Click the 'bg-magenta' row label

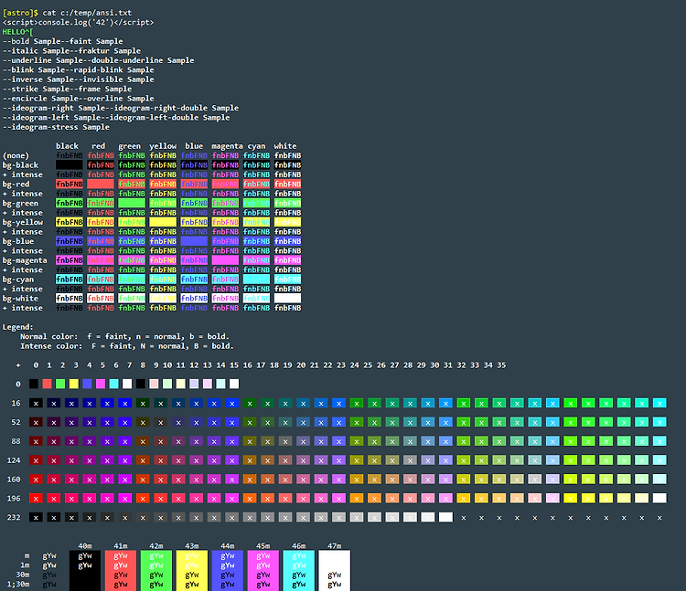25,260
